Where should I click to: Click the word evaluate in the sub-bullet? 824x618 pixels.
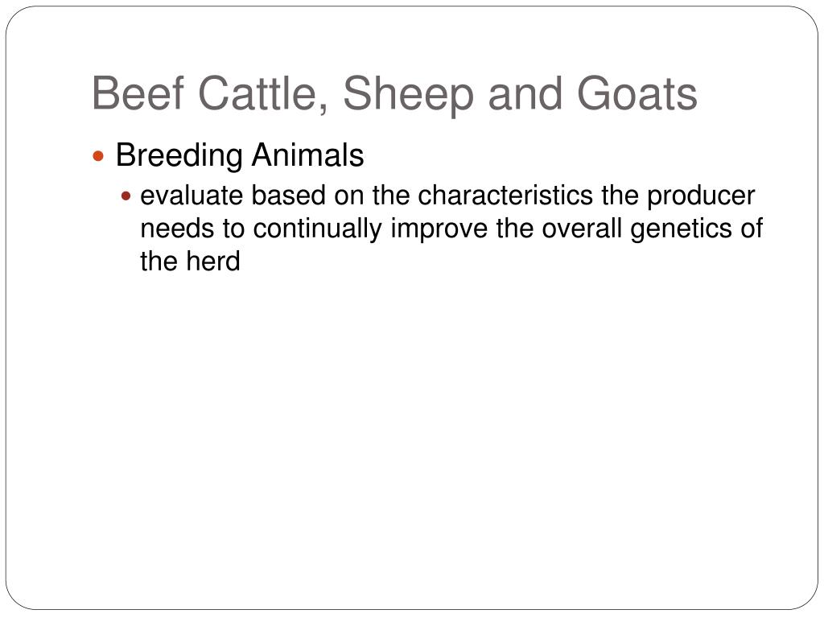coord(192,196)
